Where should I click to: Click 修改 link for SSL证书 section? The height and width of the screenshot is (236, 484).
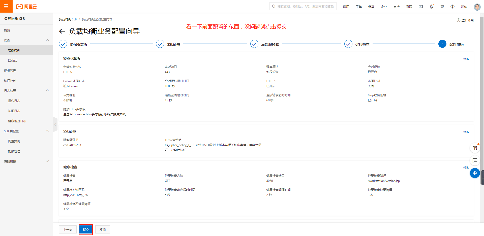[466, 132]
